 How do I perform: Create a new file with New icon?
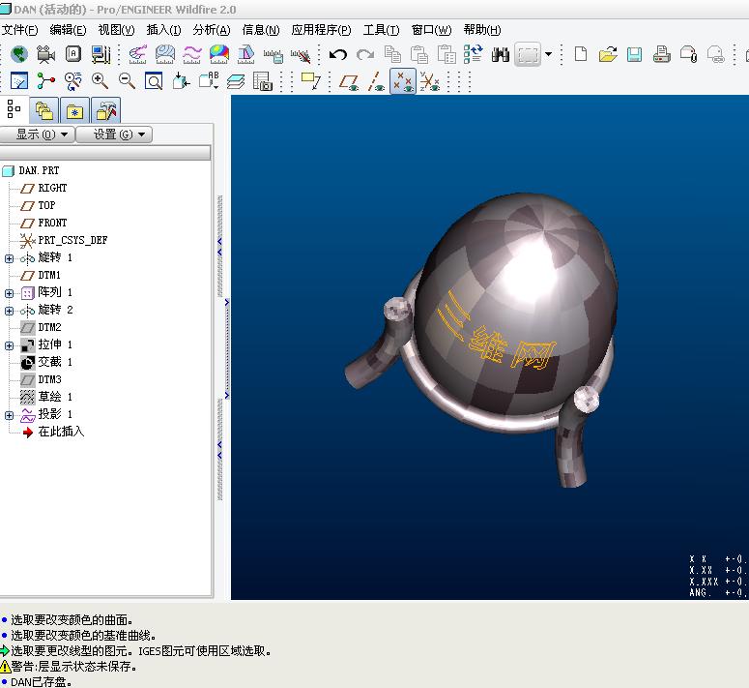point(581,54)
